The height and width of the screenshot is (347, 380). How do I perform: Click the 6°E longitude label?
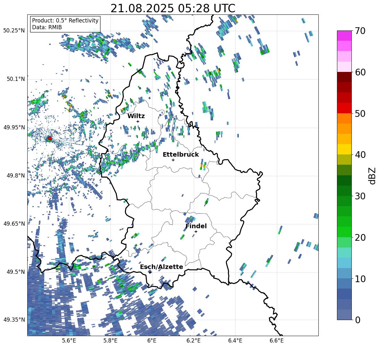tap(152, 341)
